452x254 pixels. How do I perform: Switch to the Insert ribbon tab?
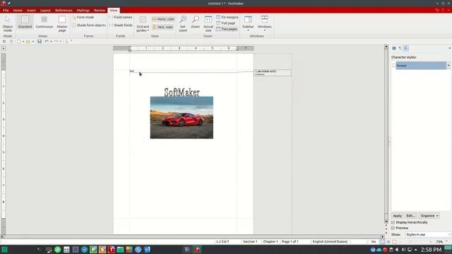coord(31,11)
